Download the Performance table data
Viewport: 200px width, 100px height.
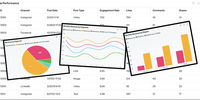click(x=199, y=3)
